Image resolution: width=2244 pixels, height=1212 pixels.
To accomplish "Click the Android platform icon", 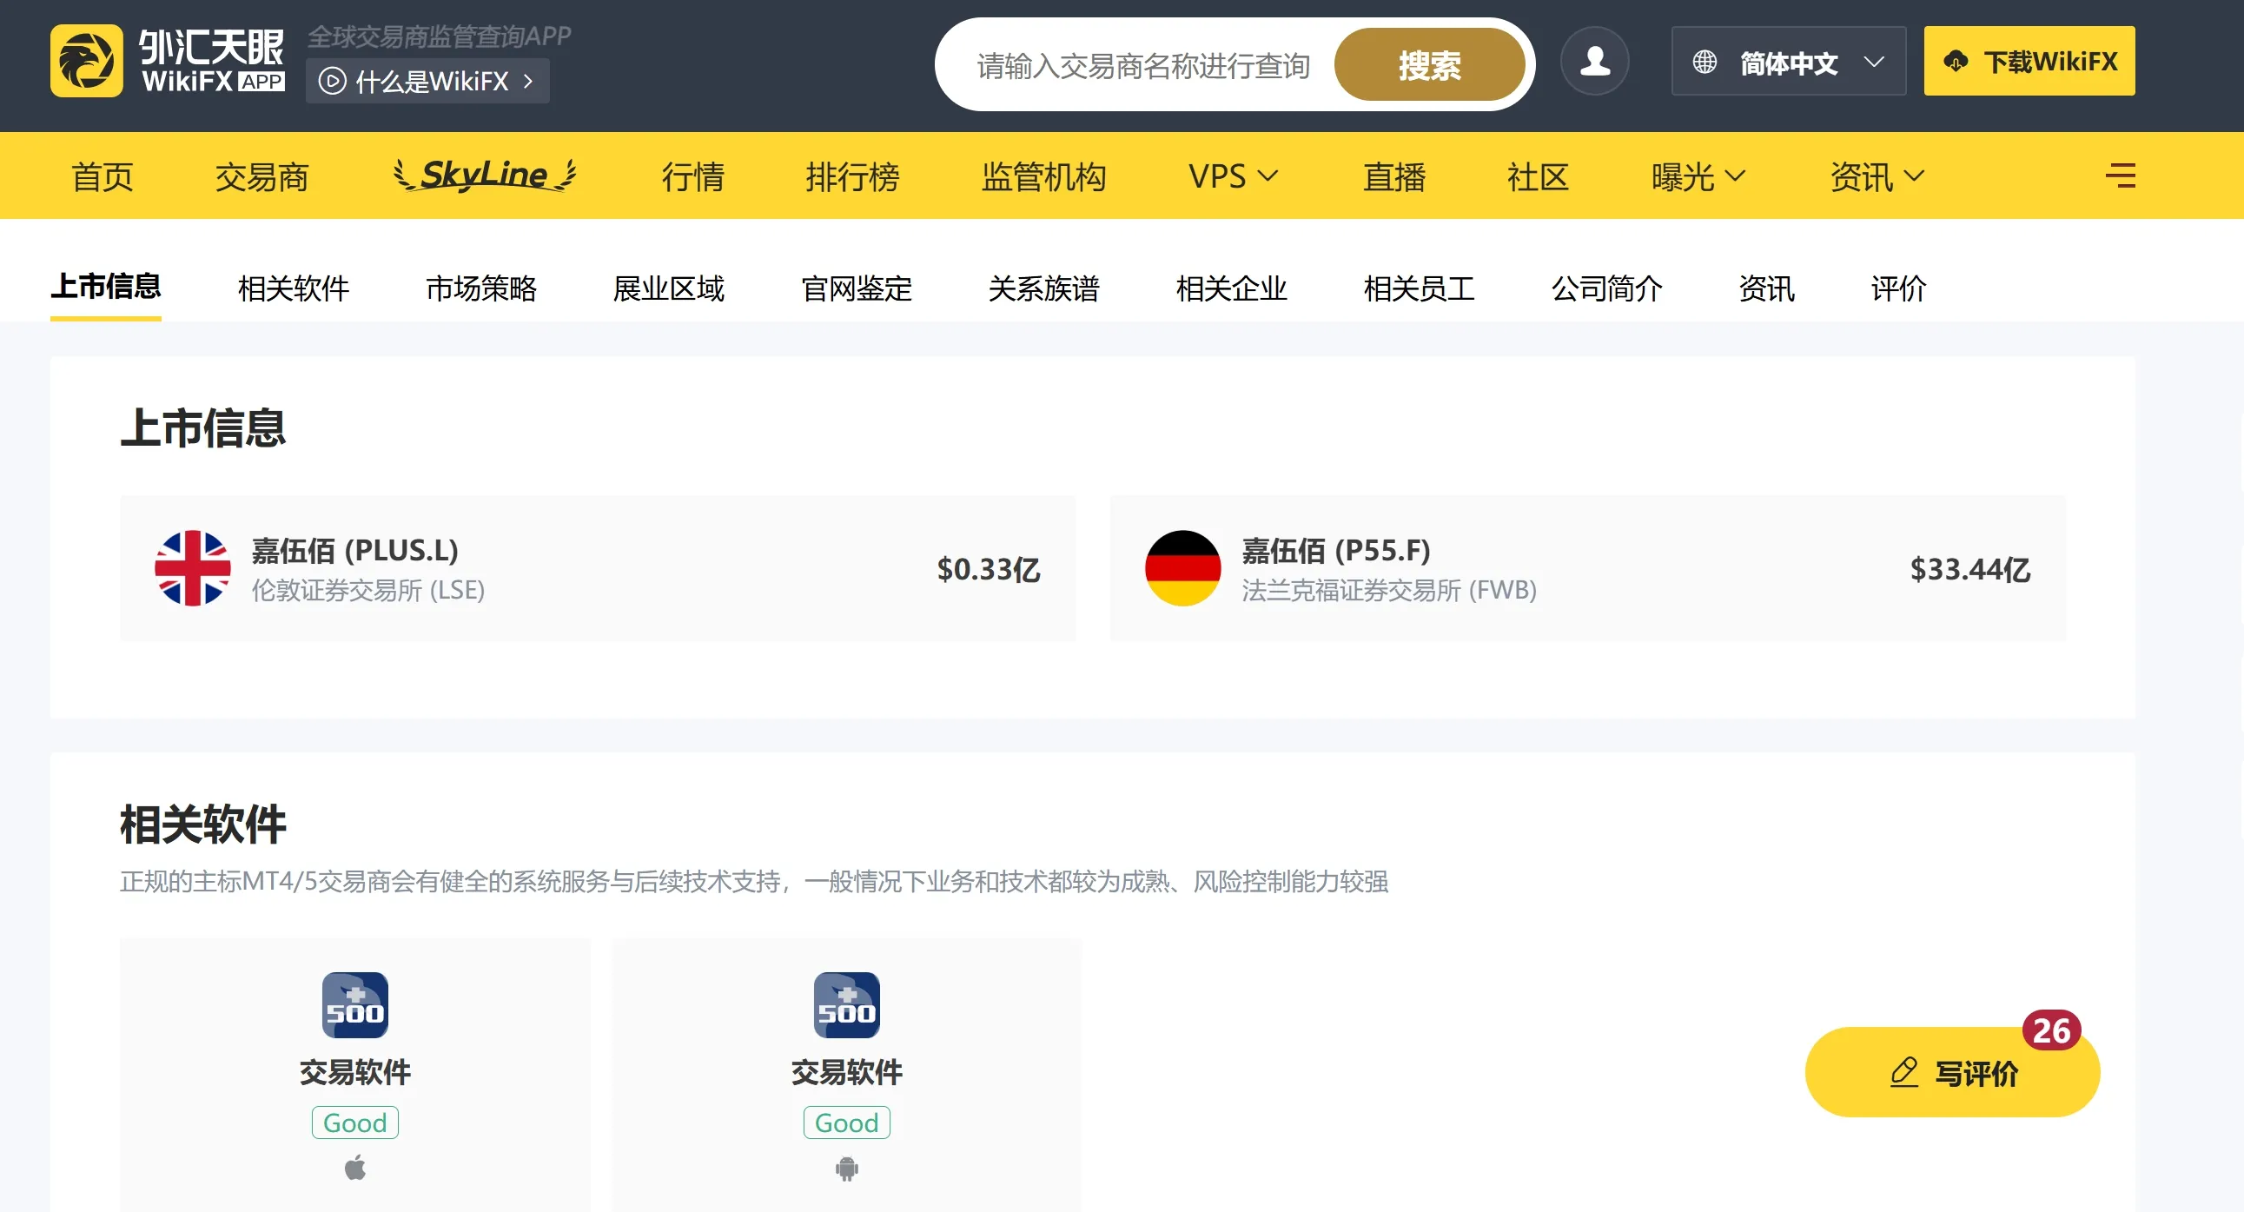I will [x=846, y=1169].
